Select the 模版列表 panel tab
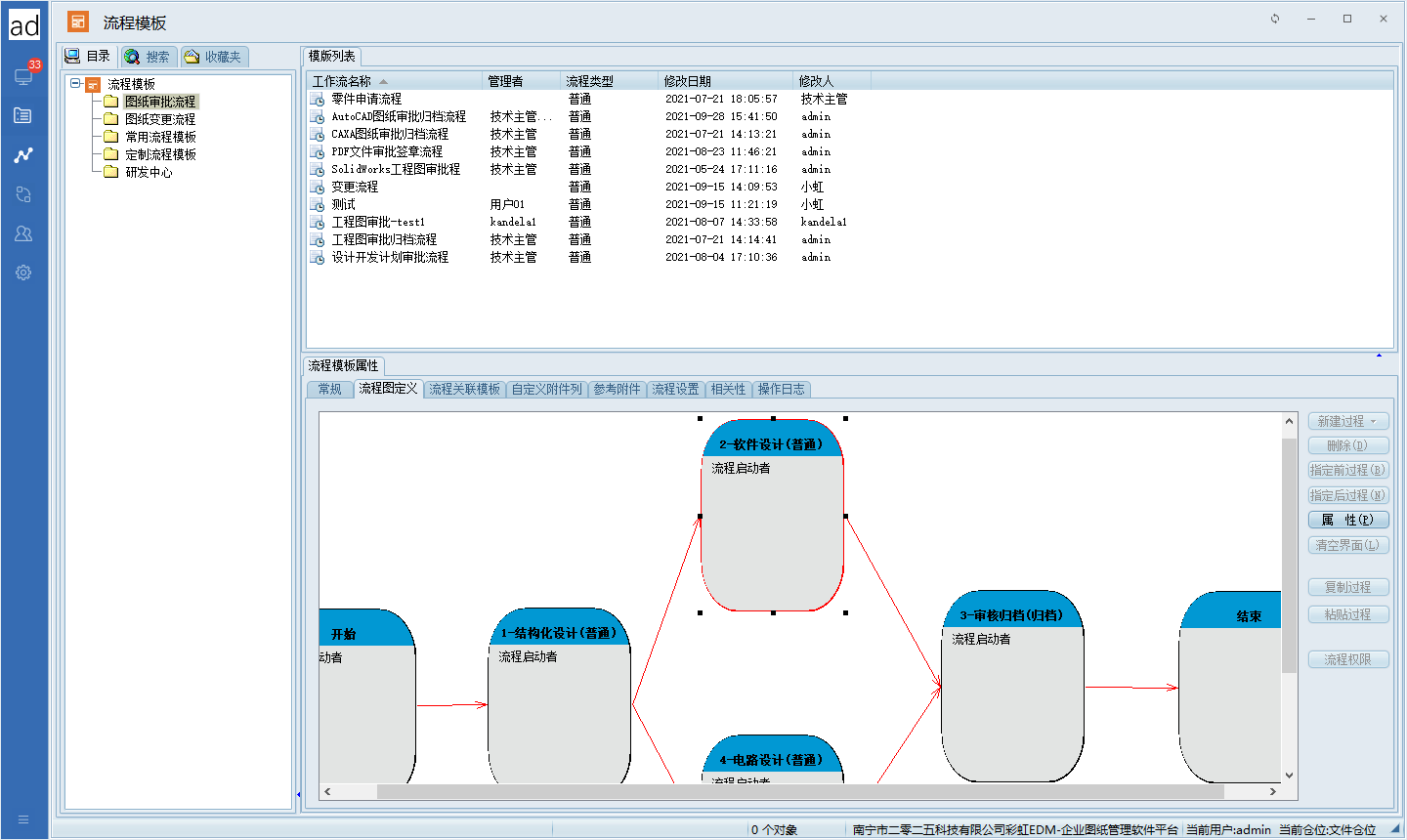Screen dimensions: 1407x840 pos(332,57)
